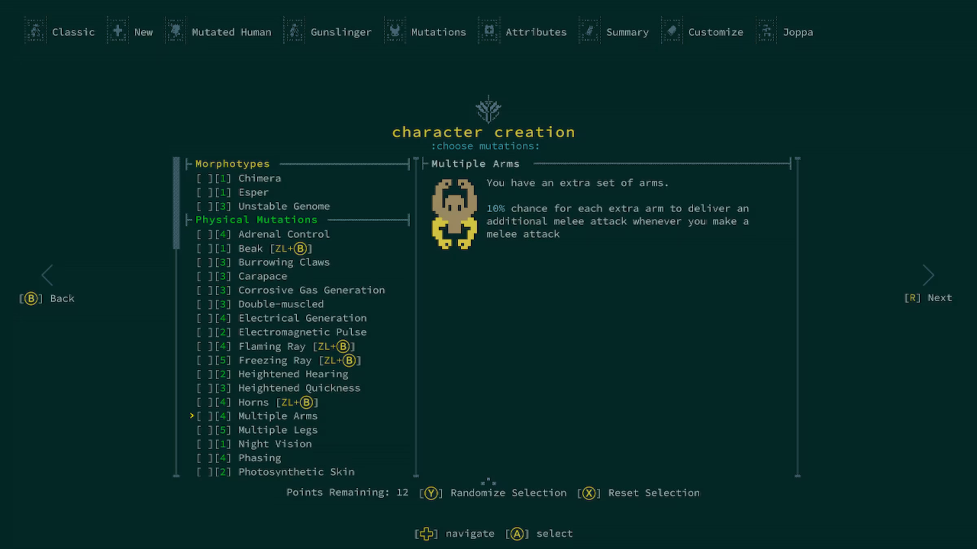Click the Attributes step icon
The width and height of the screenshot is (977, 549).
click(x=489, y=30)
